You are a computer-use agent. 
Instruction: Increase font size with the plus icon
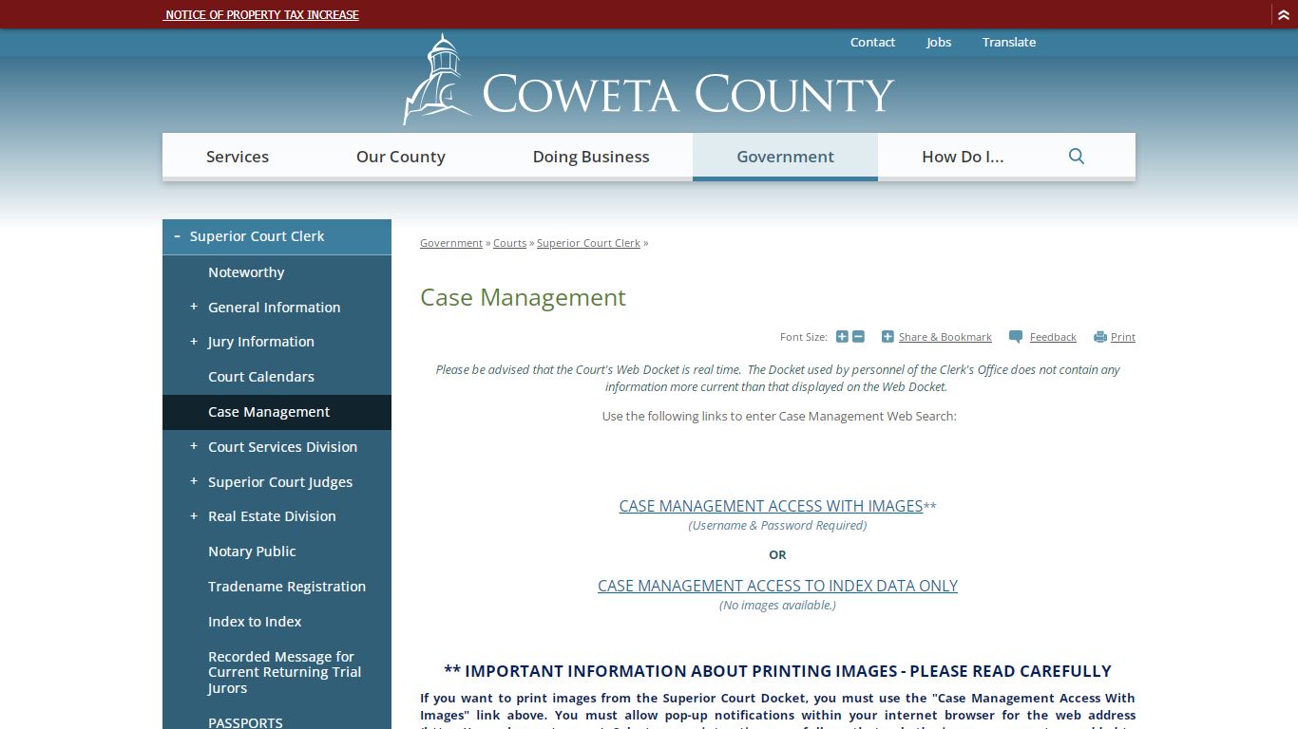point(842,337)
